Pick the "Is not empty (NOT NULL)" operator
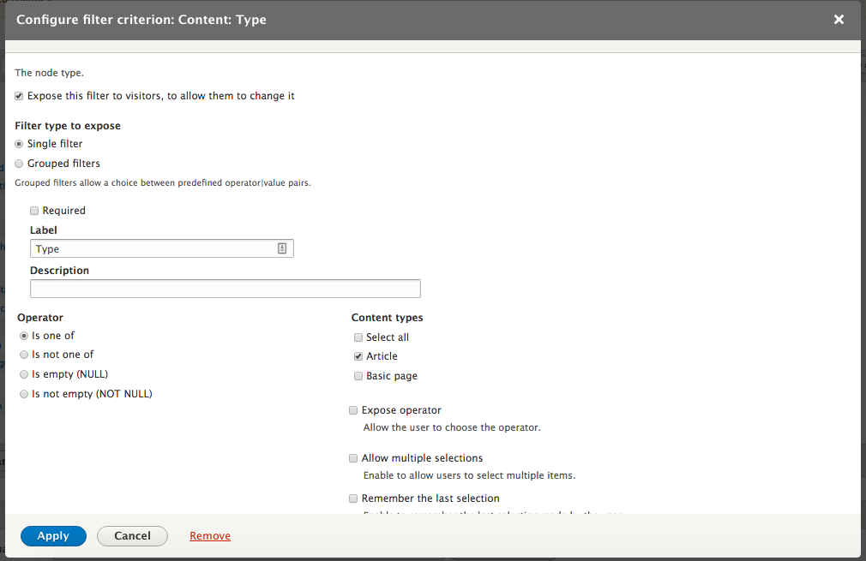The width and height of the screenshot is (866, 561). click(x=24, y=394)
